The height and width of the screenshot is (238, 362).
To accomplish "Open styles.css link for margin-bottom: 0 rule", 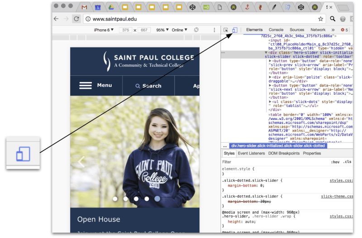I will point(341,180).
